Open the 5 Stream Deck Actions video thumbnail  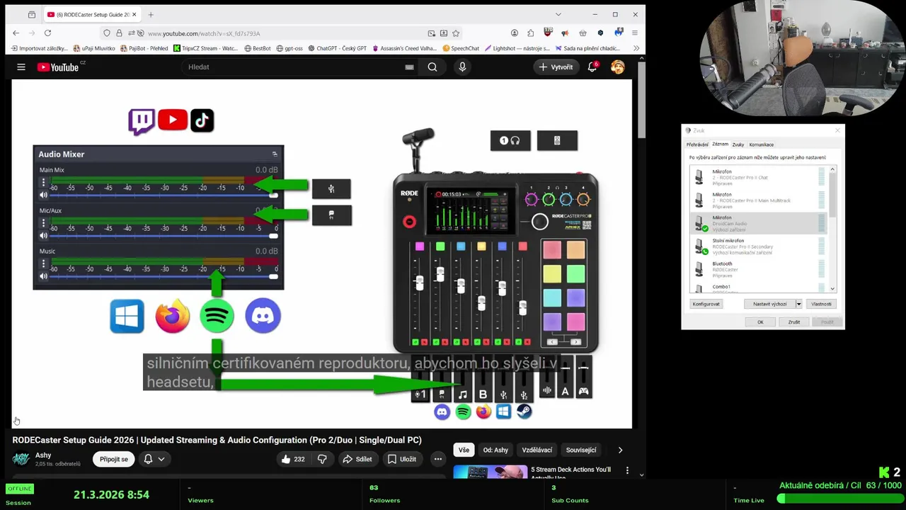(490, 471)
